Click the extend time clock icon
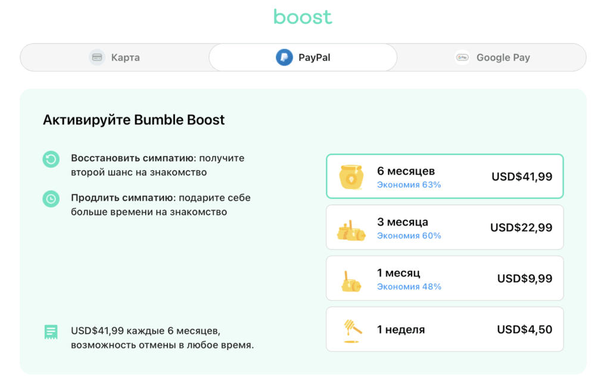The image size is (610, 390). [51, 199]
